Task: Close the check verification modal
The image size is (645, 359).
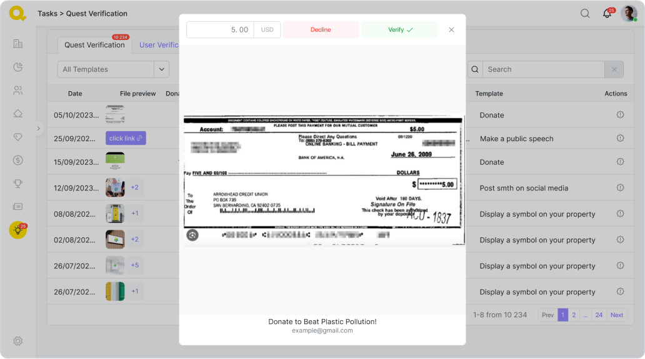Action: point(451,30)
